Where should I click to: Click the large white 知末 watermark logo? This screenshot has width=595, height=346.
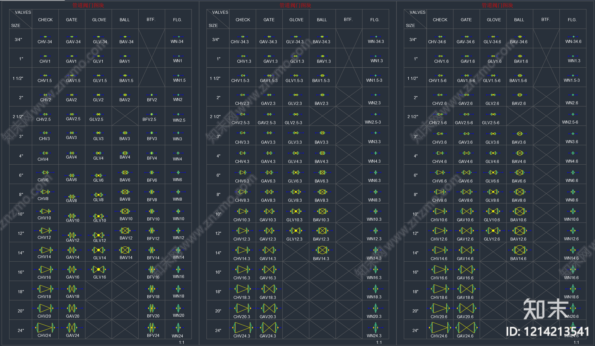pyautogui.click(x=545, y=309)
